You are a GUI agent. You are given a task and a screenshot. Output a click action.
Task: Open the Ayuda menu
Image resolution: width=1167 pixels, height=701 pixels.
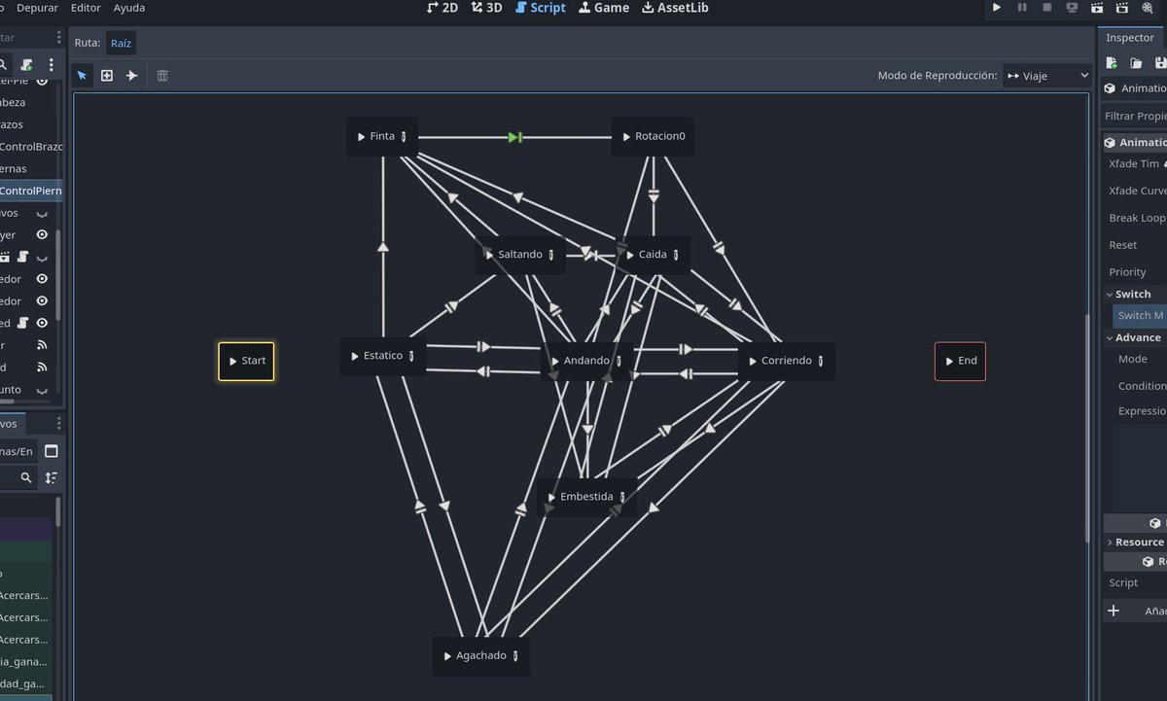click(x=129, y=8)
